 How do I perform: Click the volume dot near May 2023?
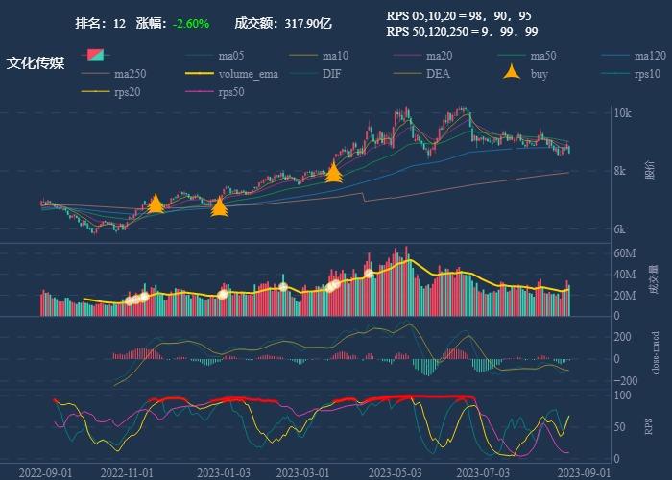(369, 273)
